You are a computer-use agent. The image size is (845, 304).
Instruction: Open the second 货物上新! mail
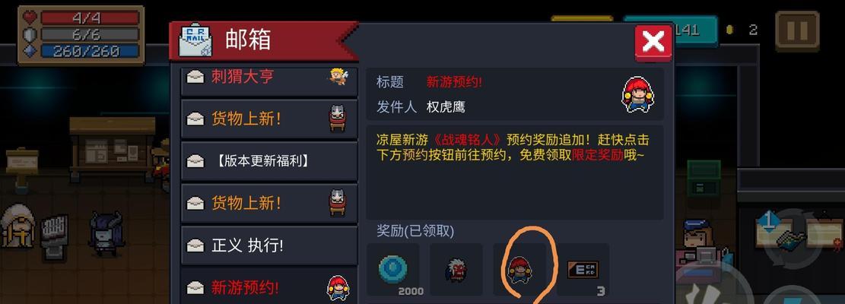269,203
